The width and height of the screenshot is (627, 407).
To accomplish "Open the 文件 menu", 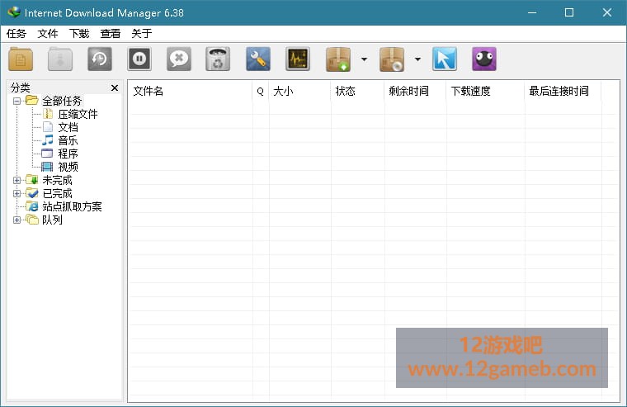I will pos(48,34).
